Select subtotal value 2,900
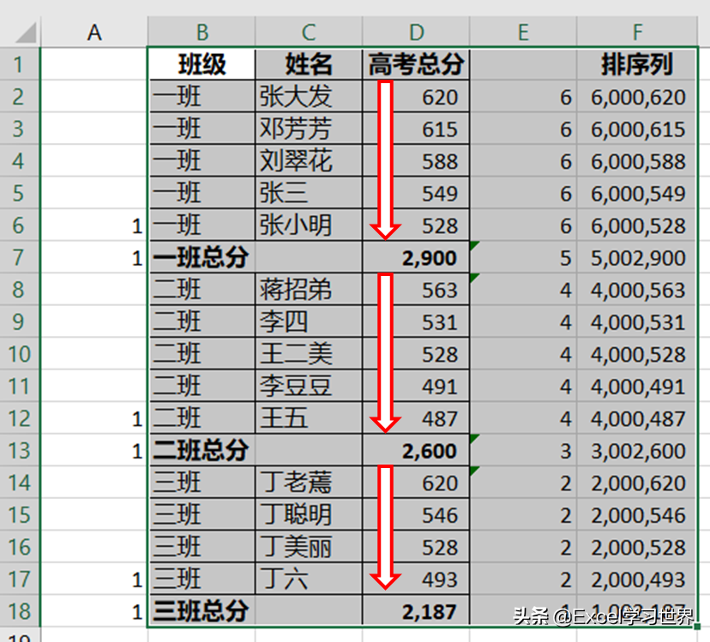 (416, 257)
